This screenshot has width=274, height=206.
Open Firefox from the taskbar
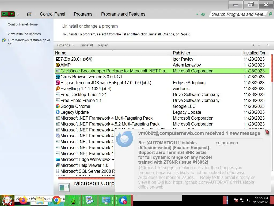tap(23, 200)
